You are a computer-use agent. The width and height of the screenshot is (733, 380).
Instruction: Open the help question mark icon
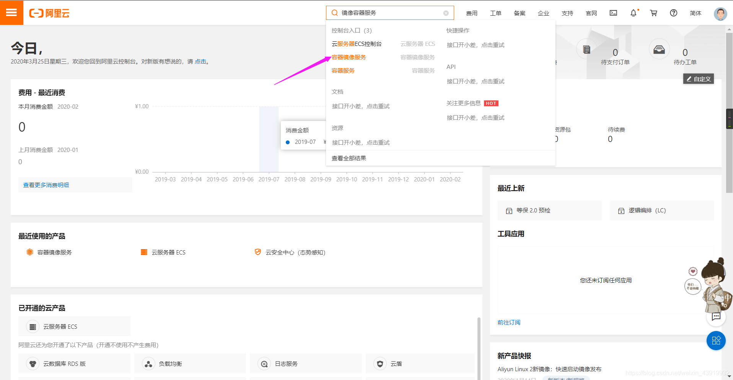point(674,13)
